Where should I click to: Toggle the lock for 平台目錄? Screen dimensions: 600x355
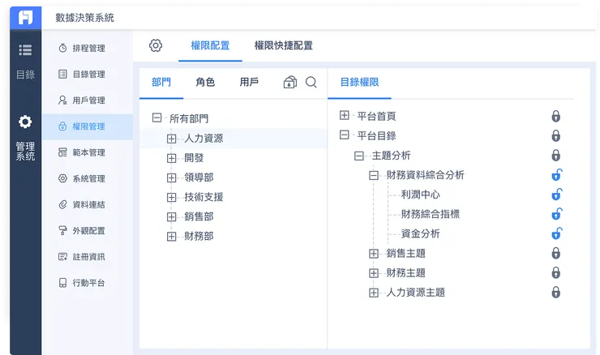tap(556, 135)
